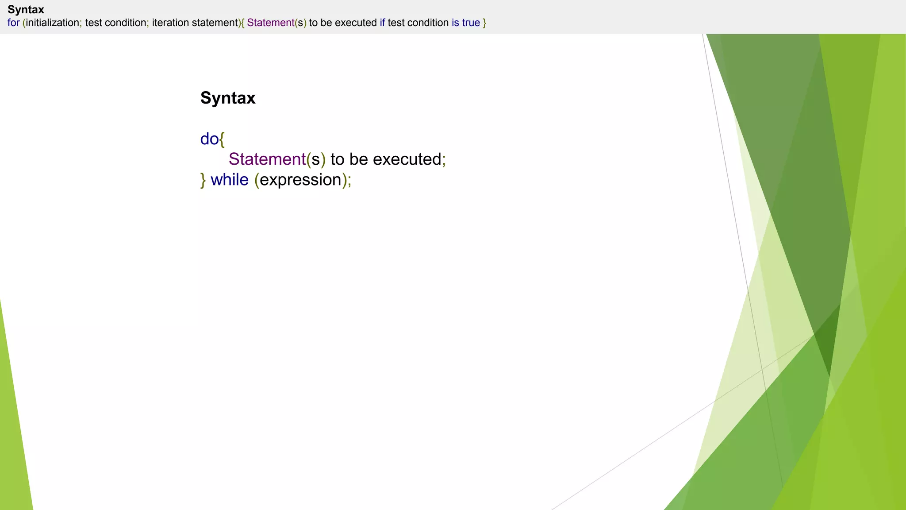Image resolution: width=906 pixels, height=510 pixels.
Task: Click the large purple 'Statement' word on slide
Action: [267, 159]
